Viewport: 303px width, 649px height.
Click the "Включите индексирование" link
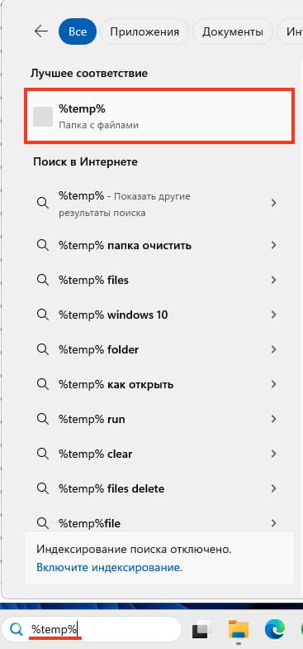pyautogui.click(x=109, y=567)
